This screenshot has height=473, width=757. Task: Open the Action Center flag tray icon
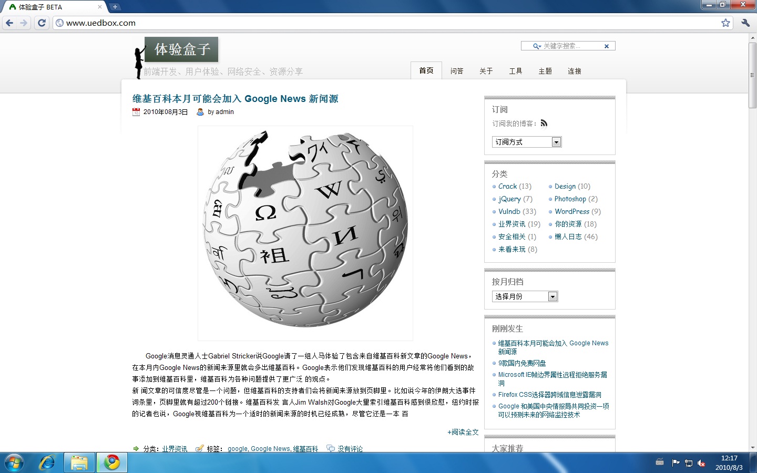coord(676,463)
